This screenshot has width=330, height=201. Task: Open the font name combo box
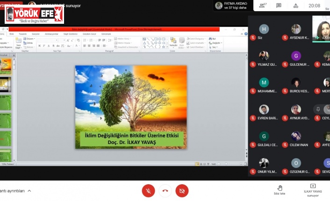click(x=48, y=40)
